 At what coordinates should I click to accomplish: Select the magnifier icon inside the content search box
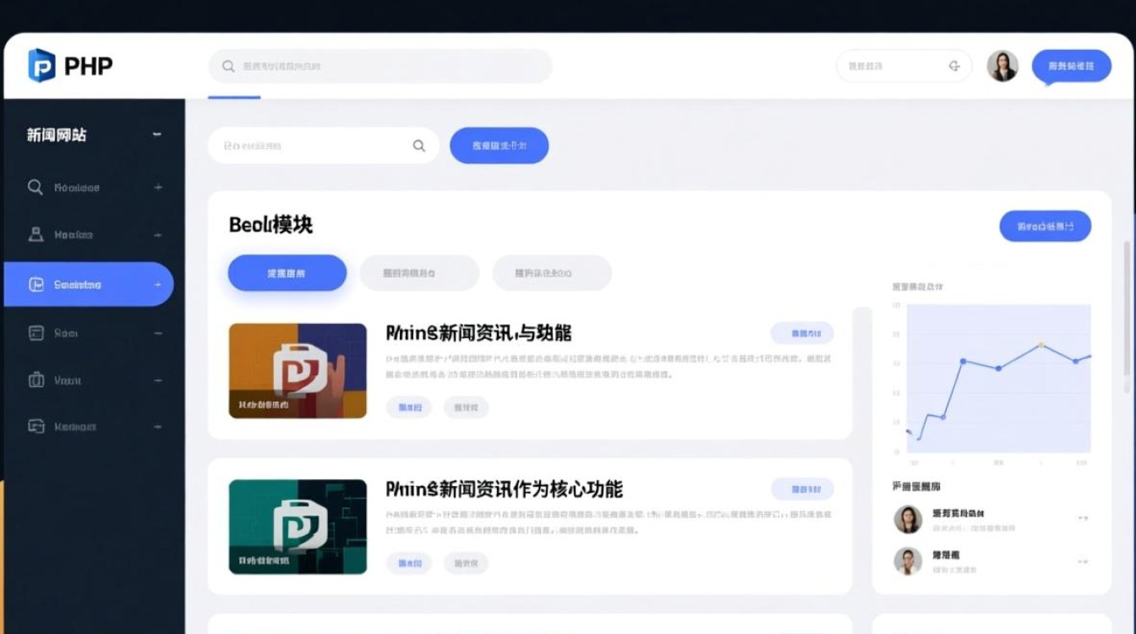coord(418,145)
